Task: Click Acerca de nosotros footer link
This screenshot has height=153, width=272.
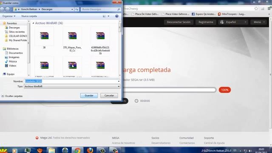Action: 123,143
